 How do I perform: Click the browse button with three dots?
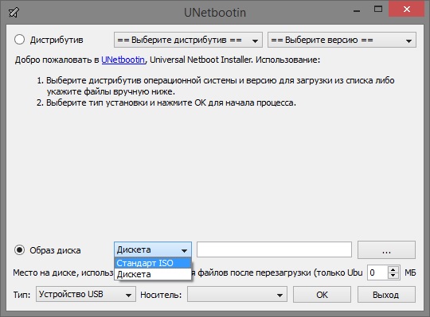point(386,249)
